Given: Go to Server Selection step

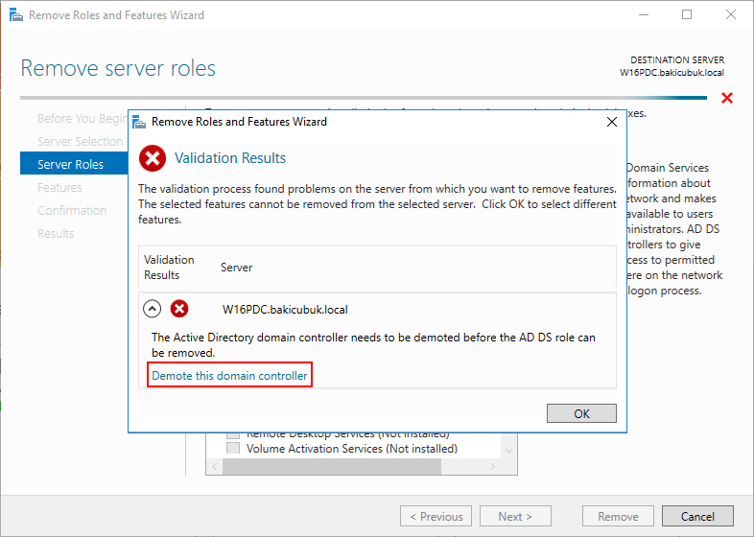Looking at the screenshot, I should pos(81,141).
